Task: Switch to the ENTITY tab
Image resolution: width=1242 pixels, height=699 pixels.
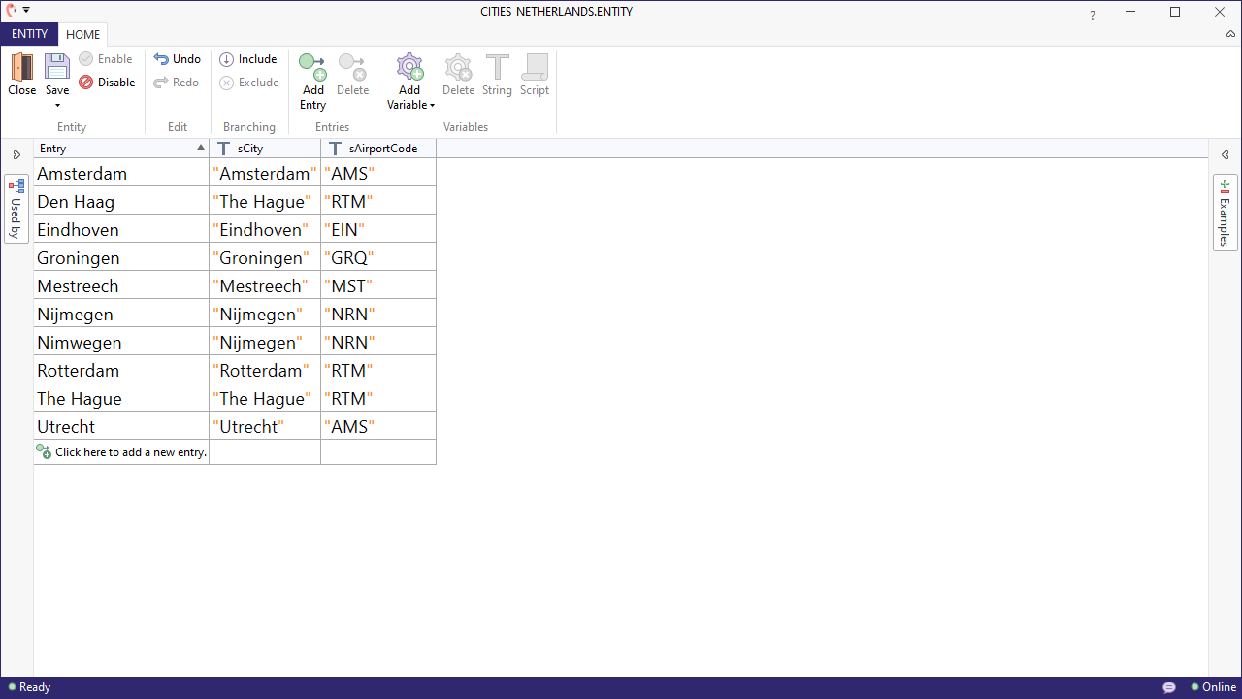Action: click(29, 34)
